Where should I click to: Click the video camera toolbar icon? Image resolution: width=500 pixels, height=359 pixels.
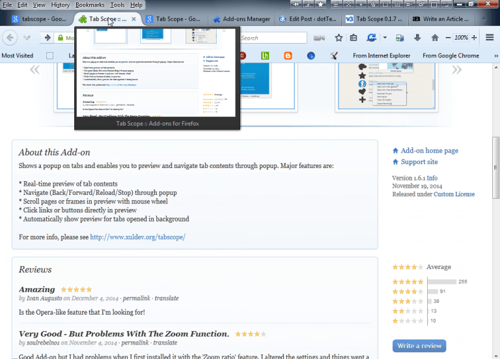coord(319,38)
